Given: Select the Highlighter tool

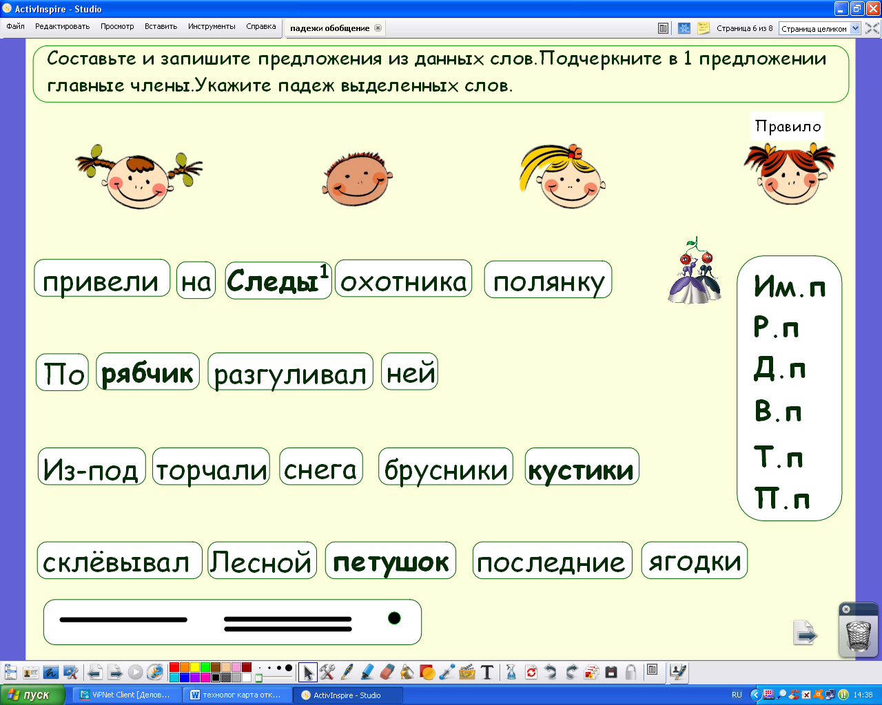Looking at the screenshot, I should pos(367,673).
